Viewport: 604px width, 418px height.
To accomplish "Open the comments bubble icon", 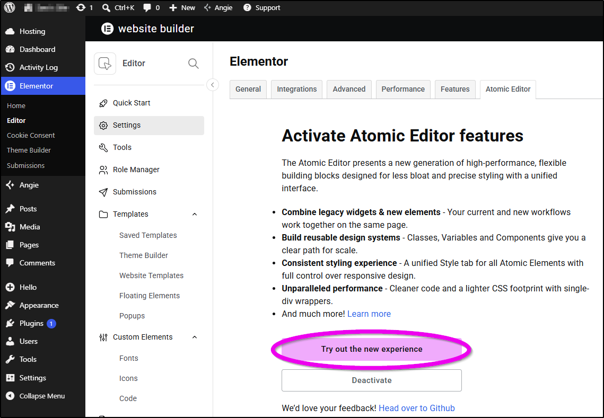I will tap(147, 7).
